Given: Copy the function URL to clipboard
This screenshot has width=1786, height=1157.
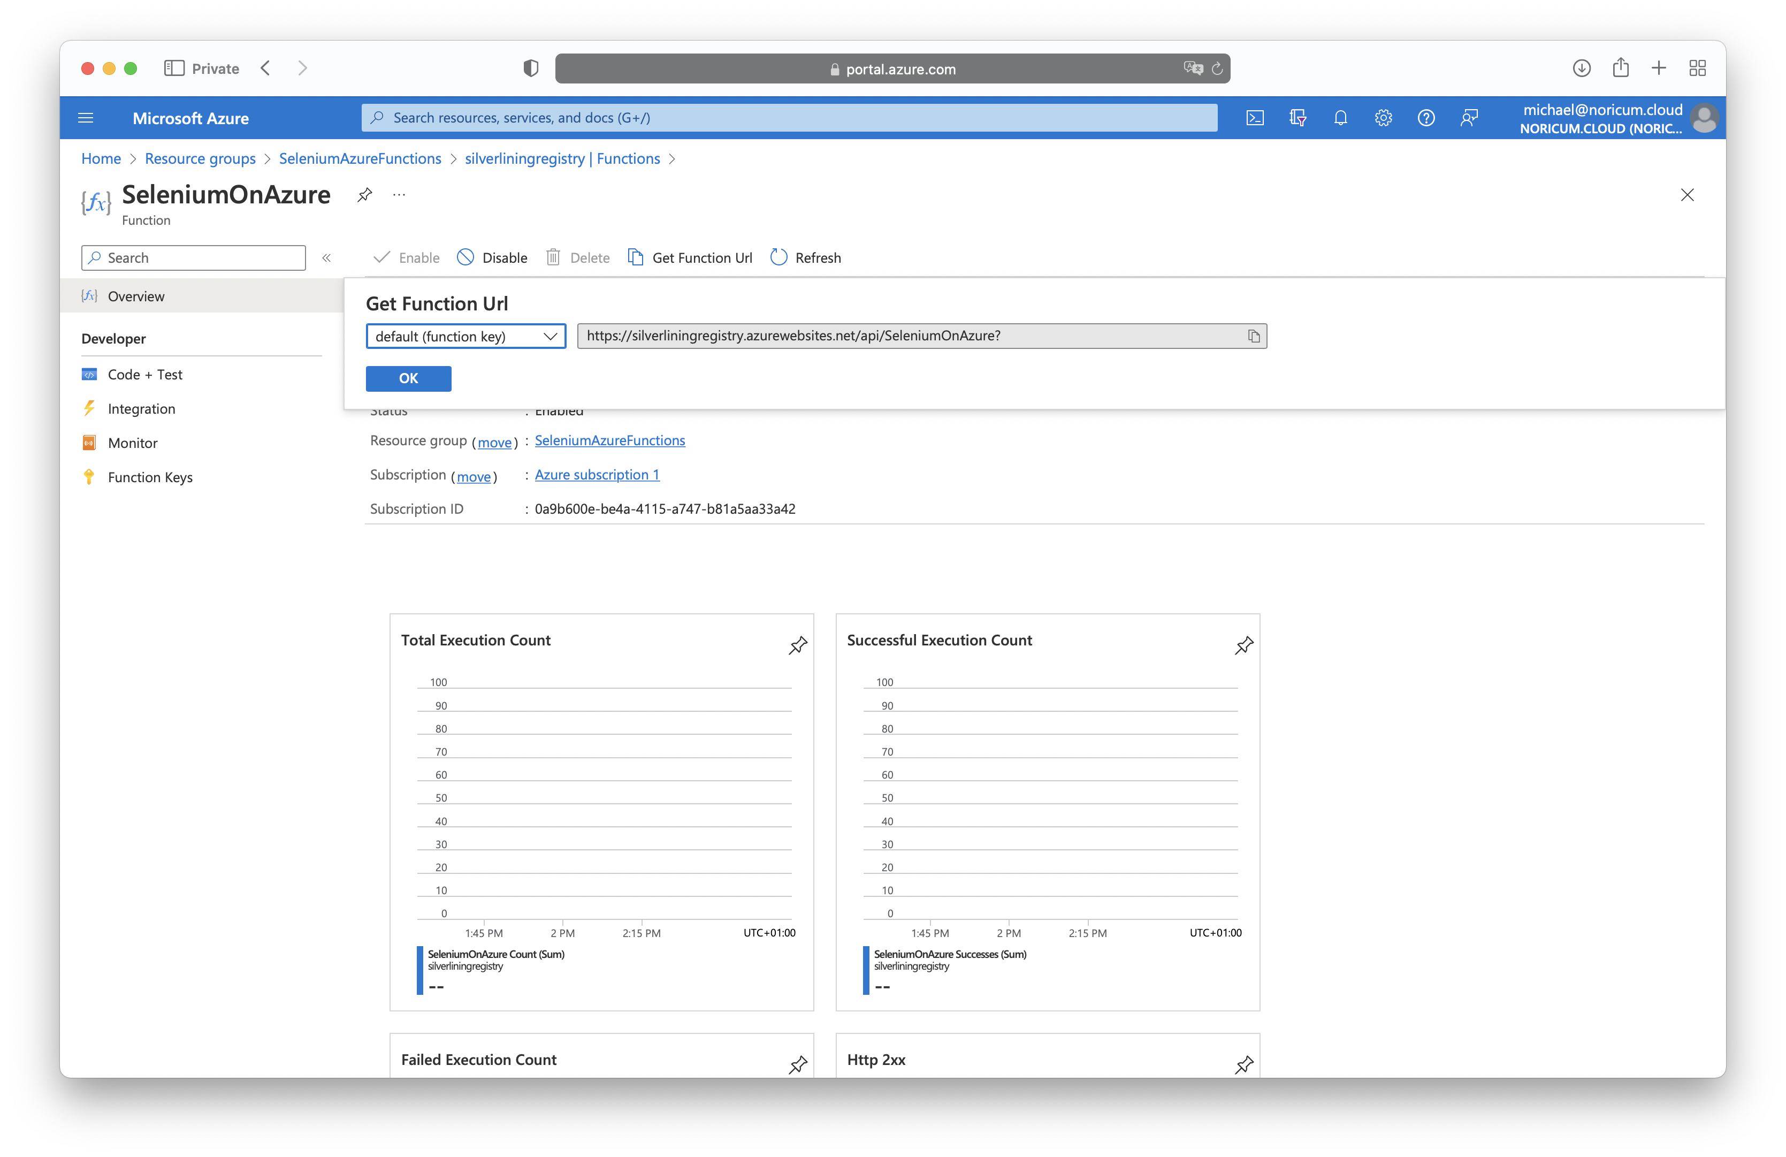Looking at the screenshot, I should tap(1253, 336).
